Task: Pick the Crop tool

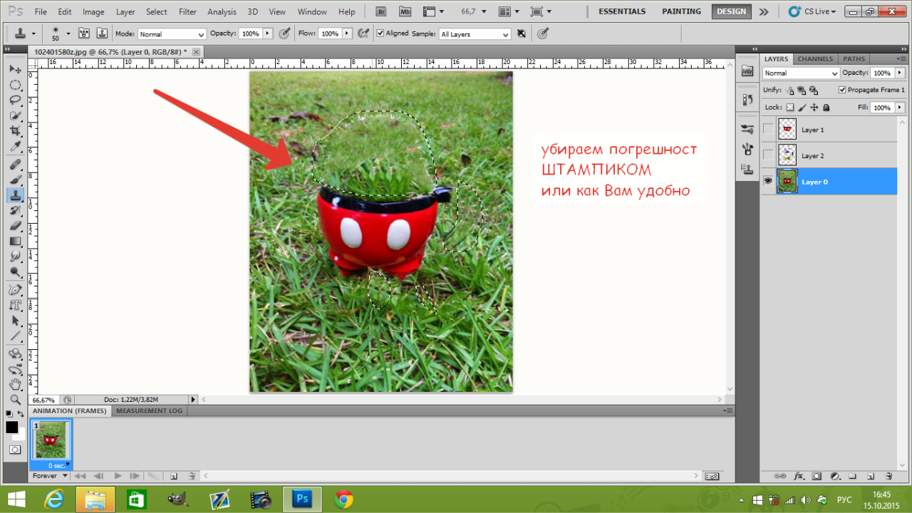Action: (x=15, y=131)
